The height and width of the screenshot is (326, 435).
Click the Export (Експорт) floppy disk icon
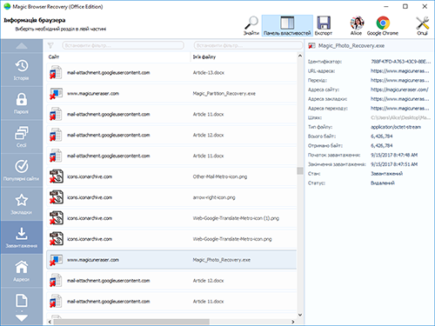324,26
